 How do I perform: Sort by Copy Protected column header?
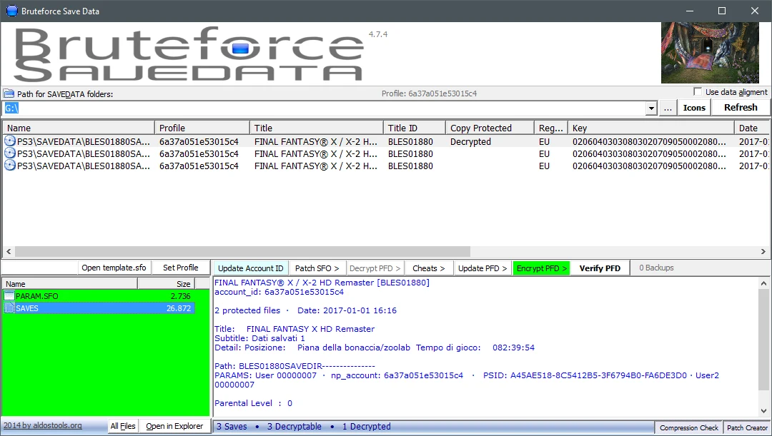pyautogui.click(x=490, y=128)
